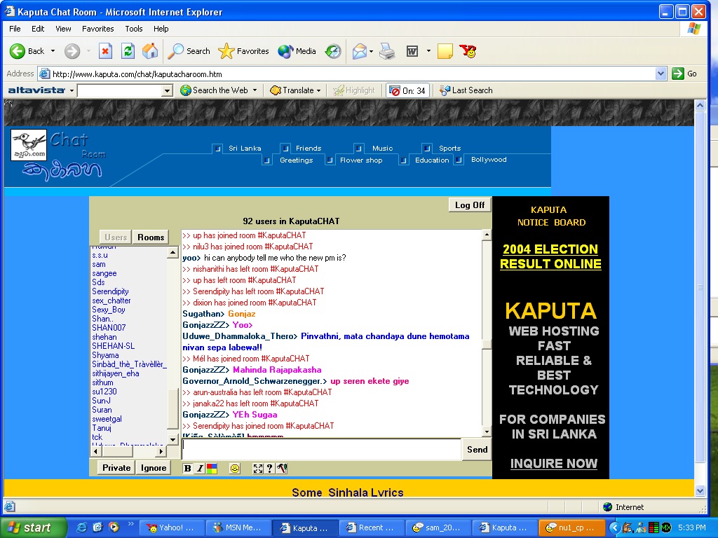Switch to Yahoo! taskbar item
The width and height of the screenshot is (718, 538).
(170, 527)
